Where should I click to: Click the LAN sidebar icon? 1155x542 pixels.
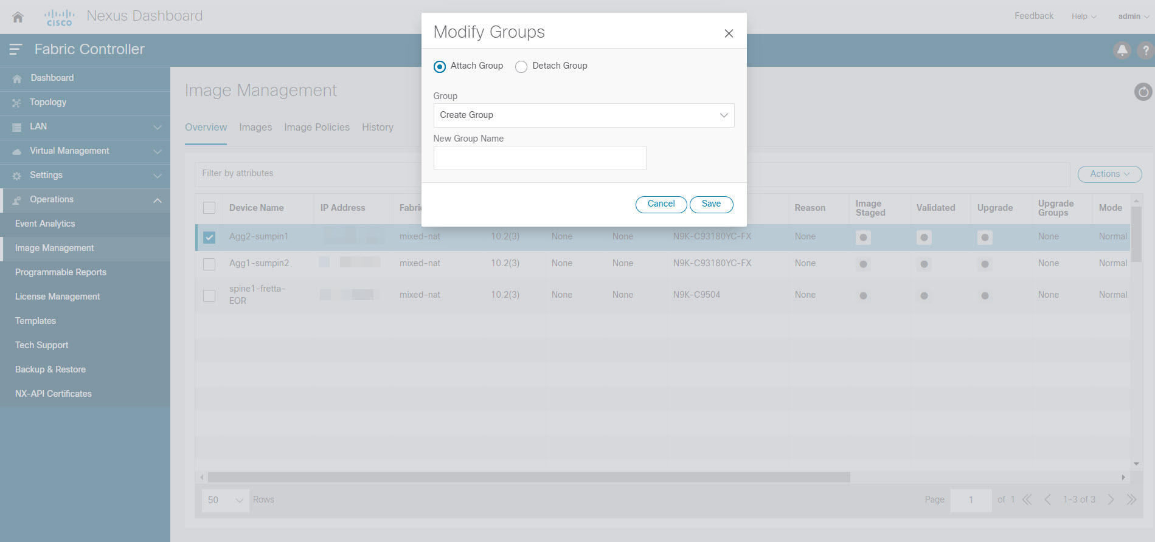pyautogui.click(x=17, y=127)
